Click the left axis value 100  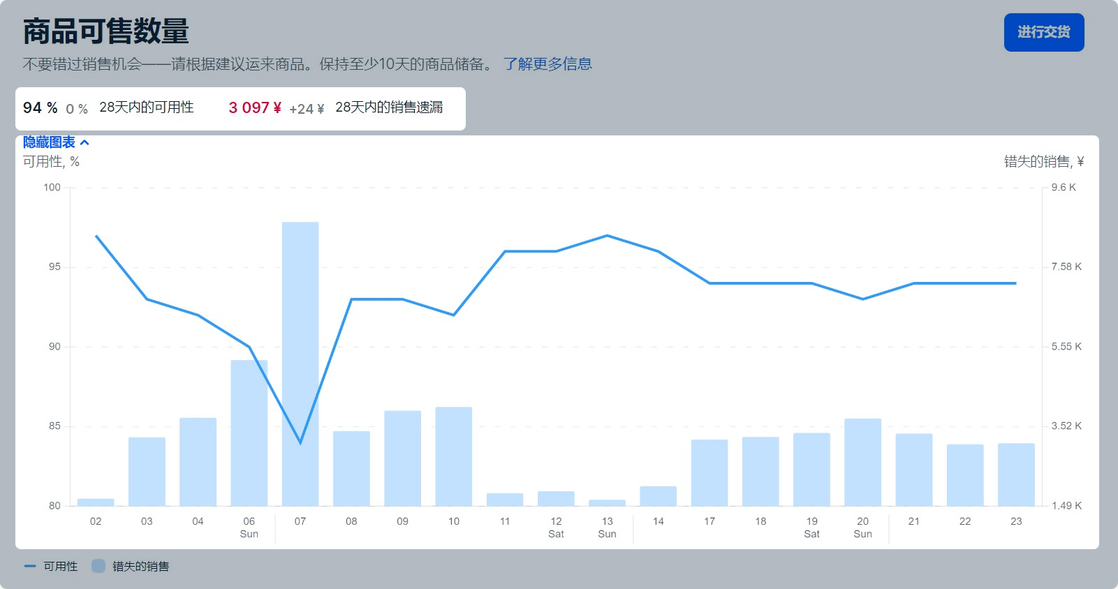coord(52,187)
